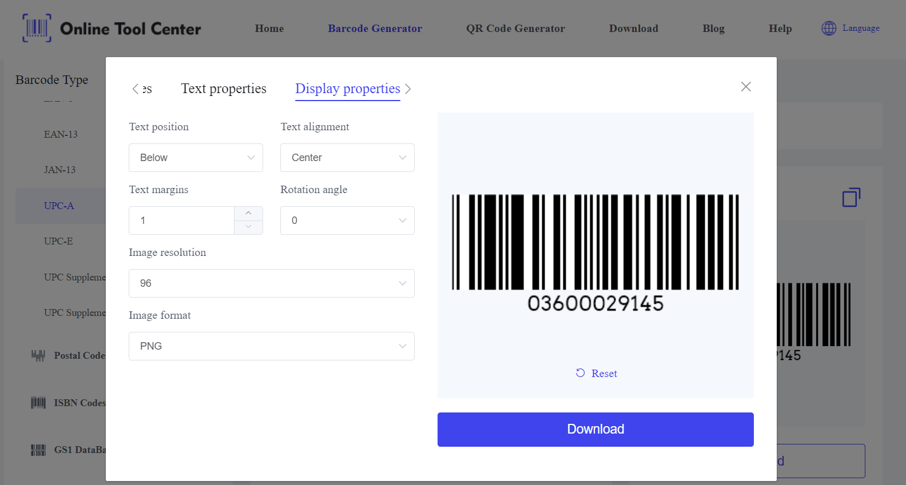
Task: Select the first UPC Supplement entry
Action: pyautogui.click(x=74, y=277)
